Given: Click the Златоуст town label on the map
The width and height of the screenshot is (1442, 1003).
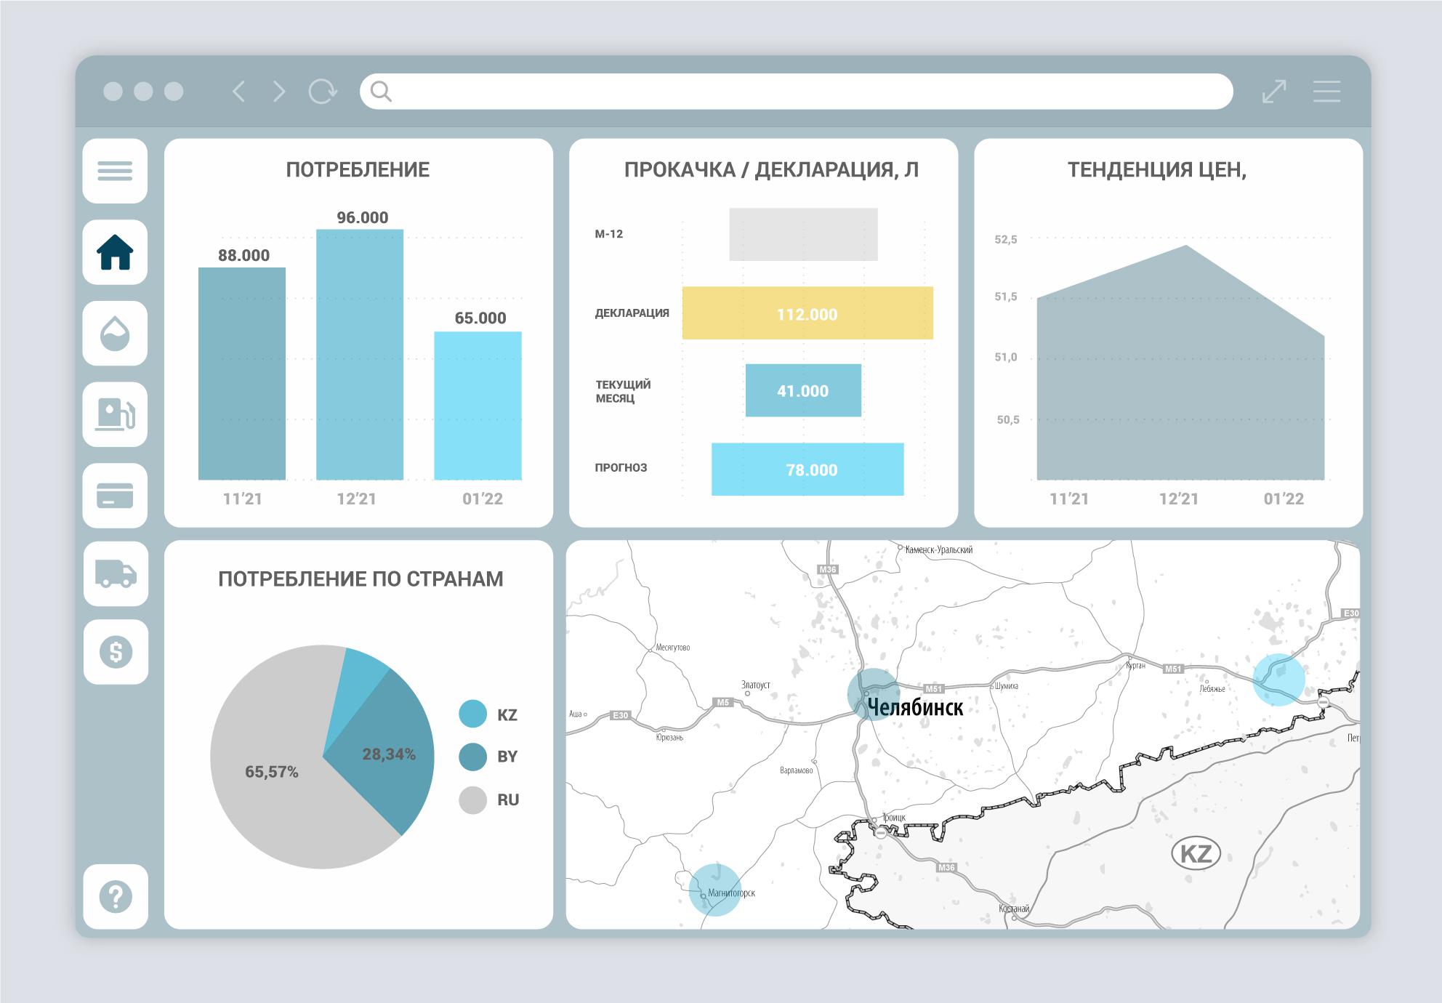Looking at the screenshot, I should tap(755, 685).
